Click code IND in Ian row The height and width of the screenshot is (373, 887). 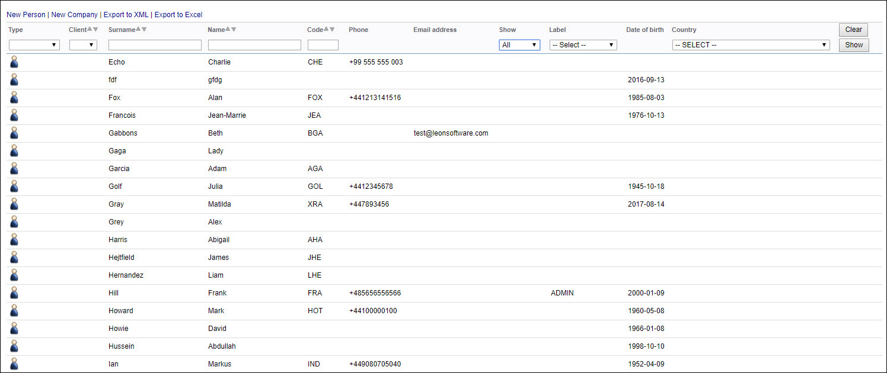(314, 364)
